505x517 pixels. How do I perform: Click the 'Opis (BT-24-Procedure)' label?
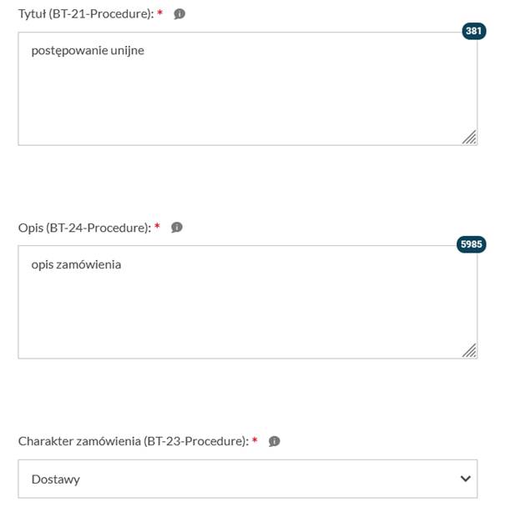tap(83, 228)
